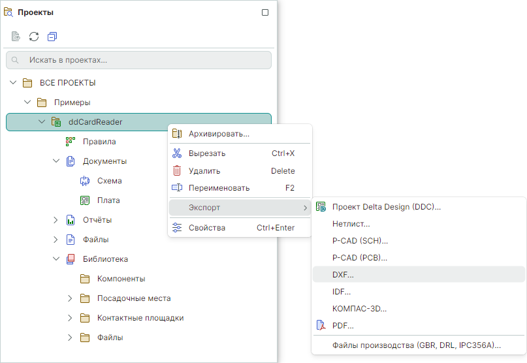Select the Компоненты folder in the tree
The height and width of the screenshot is (363, 527).
point(121,279)
